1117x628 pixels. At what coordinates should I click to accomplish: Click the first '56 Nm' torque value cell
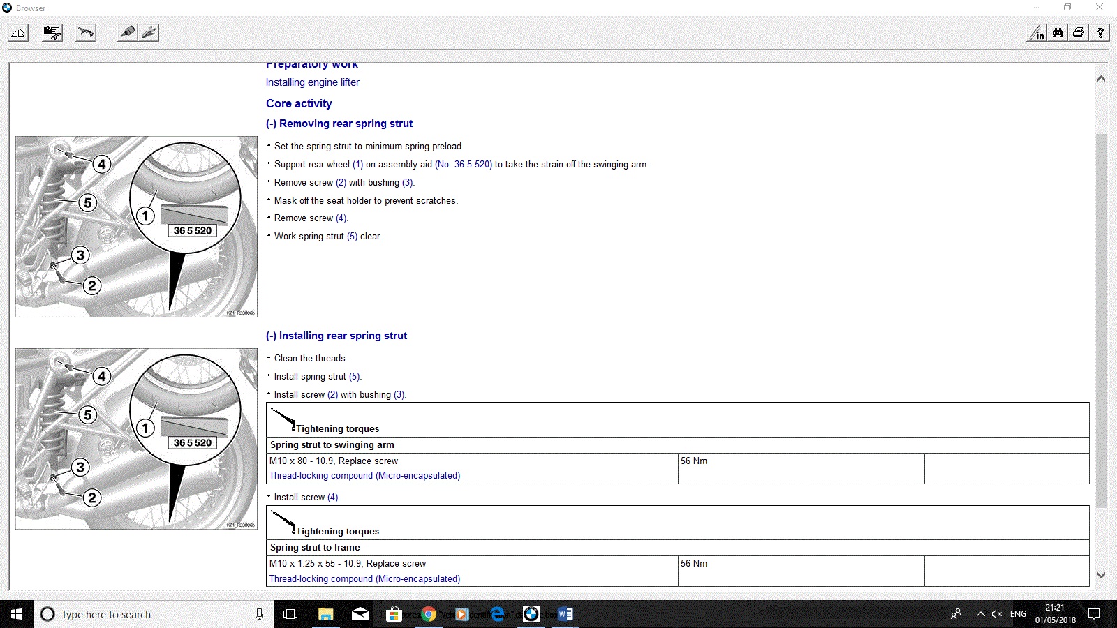click(801, 468)
